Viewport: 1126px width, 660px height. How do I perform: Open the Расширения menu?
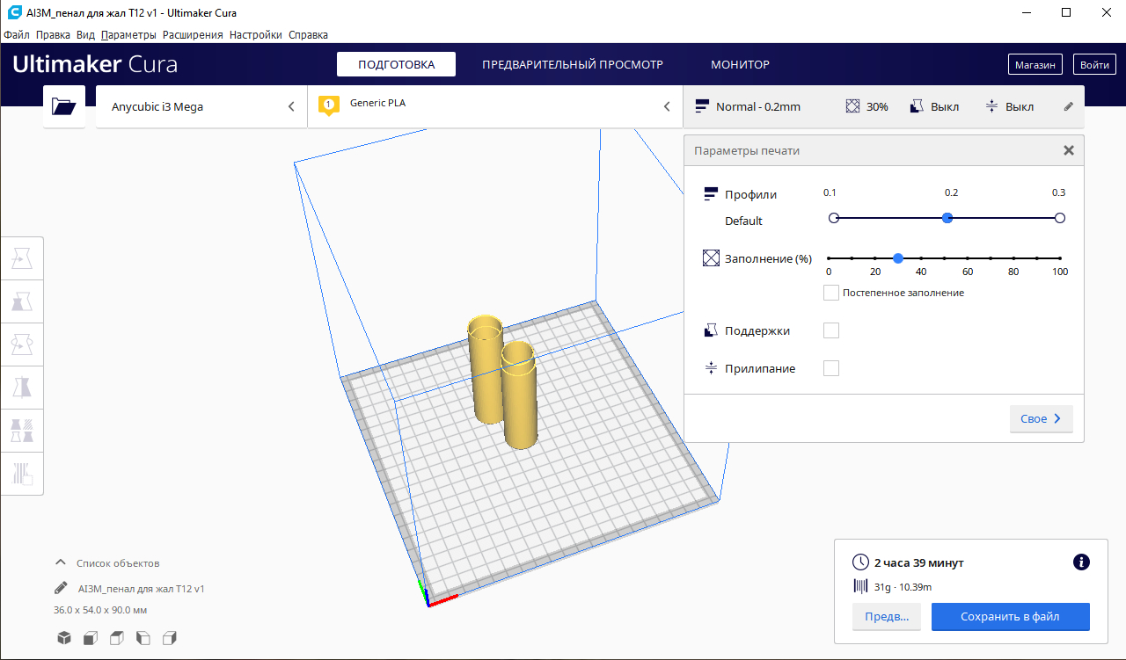(193, 35)
